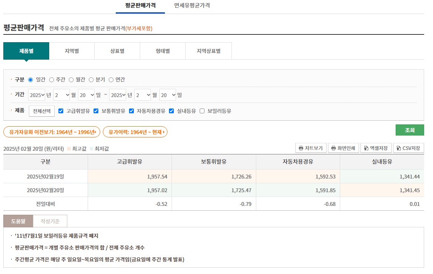
Task: Open the end month dropdown
Action: tap(143, 95)
